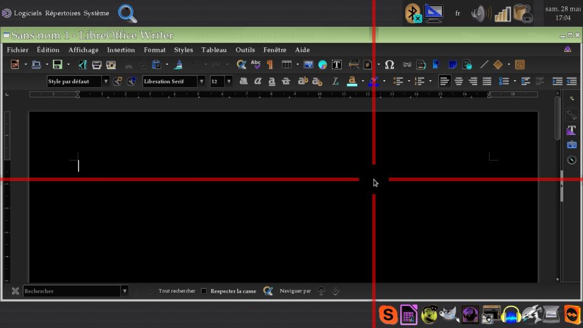583x328 pixels.
Task: Open the Fichier menu
Action: tap(18, 50)
